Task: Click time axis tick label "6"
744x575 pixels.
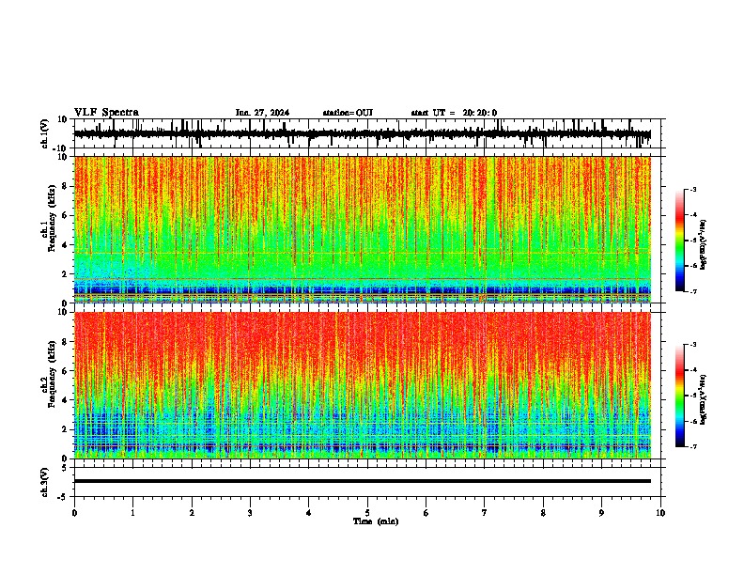Action: click(426, 513)
